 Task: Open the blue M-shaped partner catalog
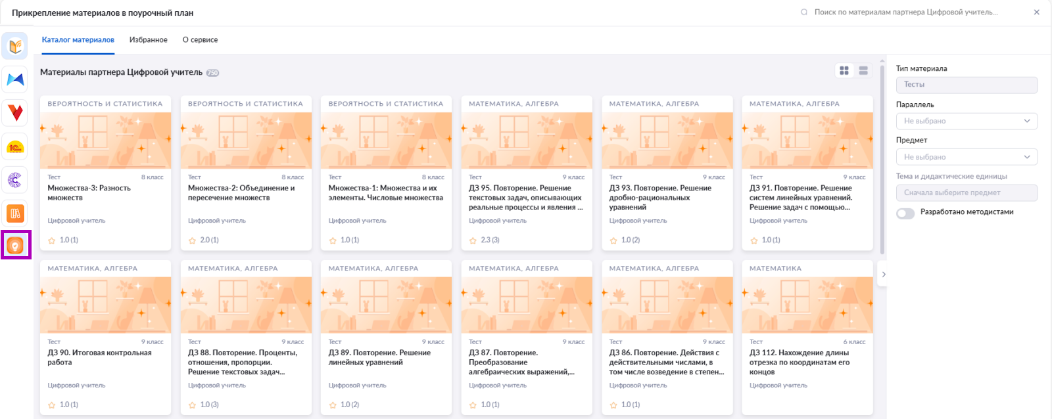15,79
